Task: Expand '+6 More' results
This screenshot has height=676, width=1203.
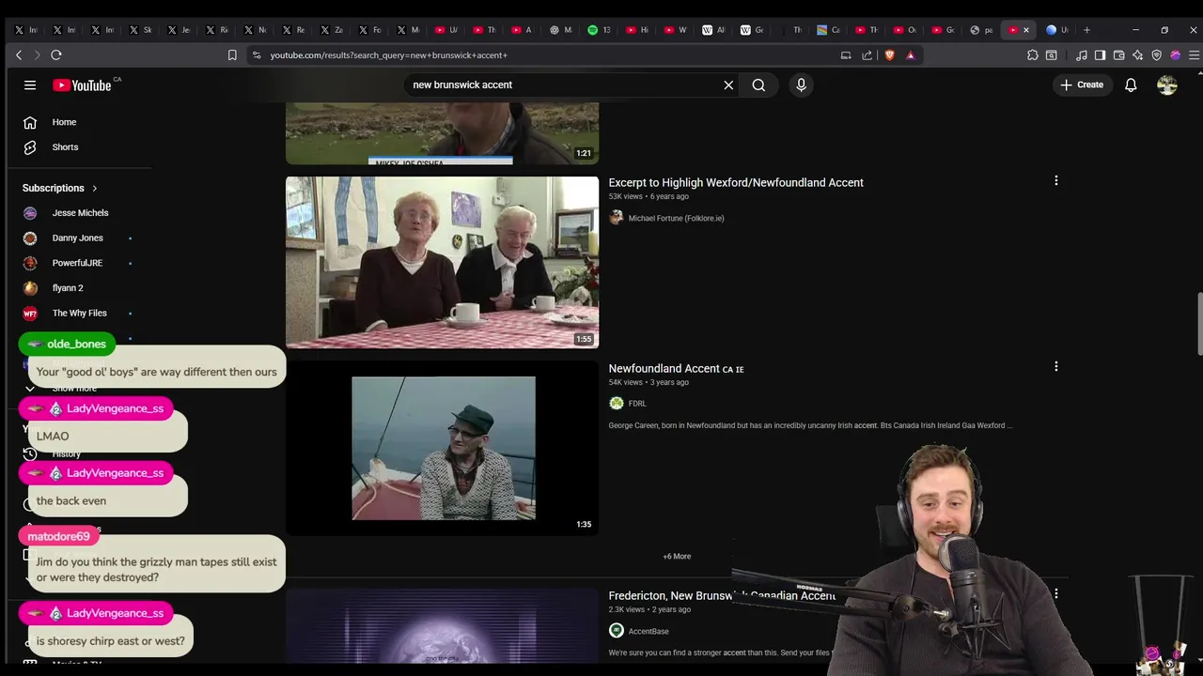Action: [x=677, y=556]
